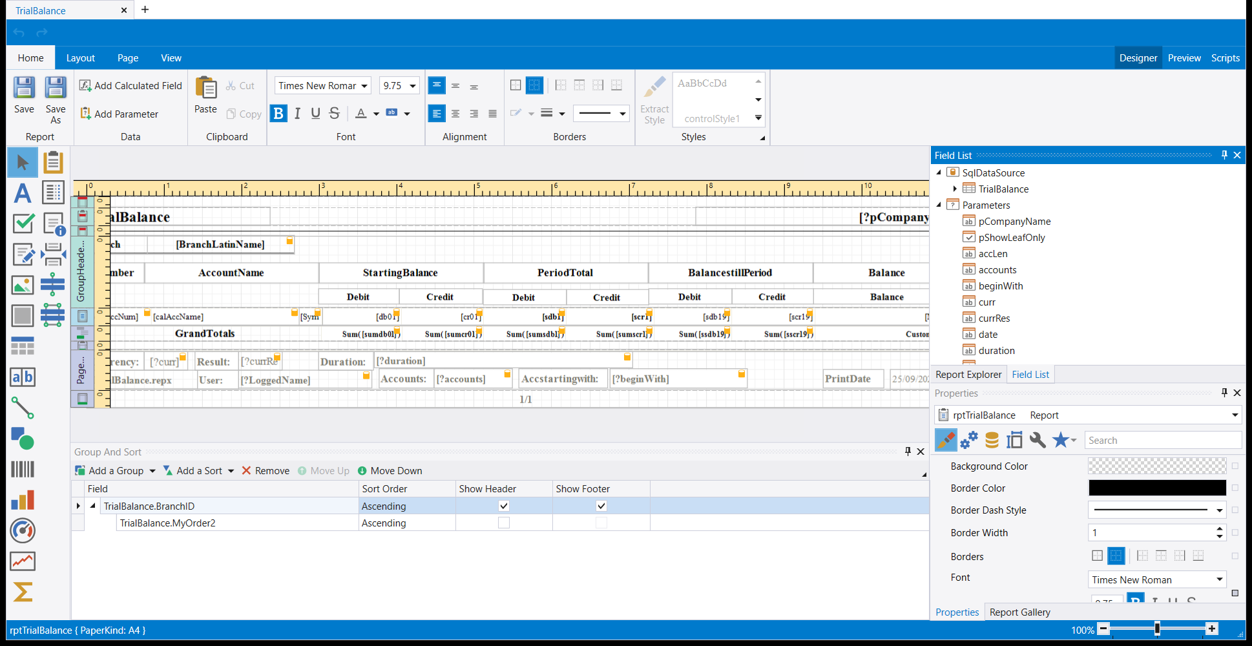1252x646 pixels.
Task: Toggle the Background Color property marker
Action: [1235, 466]
